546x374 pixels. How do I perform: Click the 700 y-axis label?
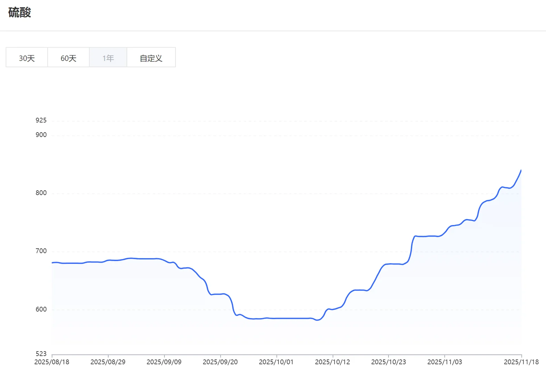(41, 251)
